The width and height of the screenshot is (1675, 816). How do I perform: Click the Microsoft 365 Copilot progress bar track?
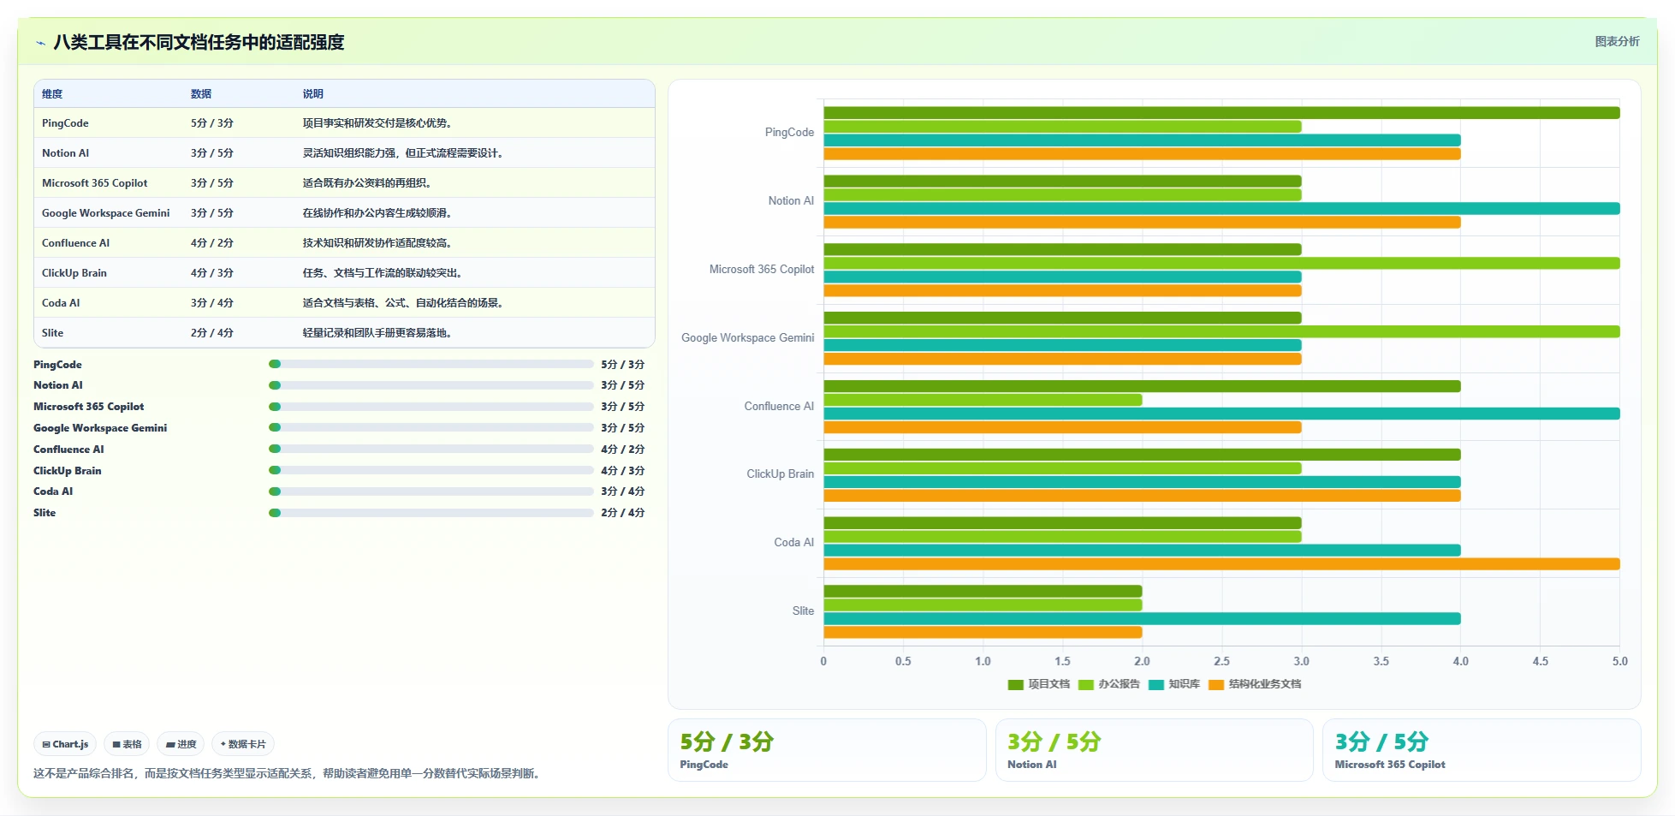(431, 407)
